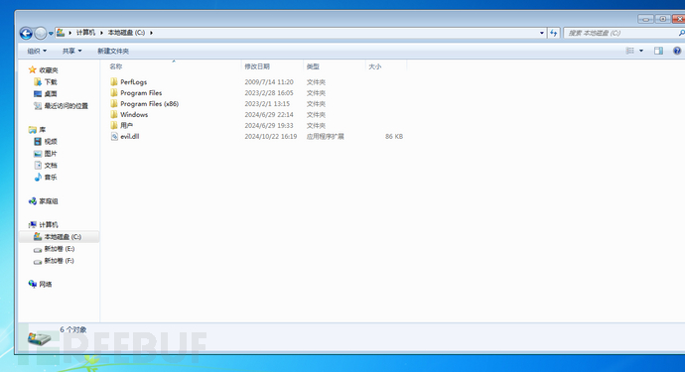
Task: Open 下载 in the navigation pane
Action: click(51, 82)
